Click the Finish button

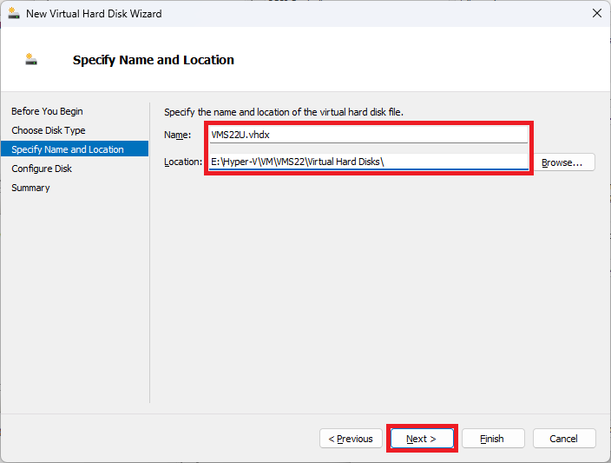point(493,439)
